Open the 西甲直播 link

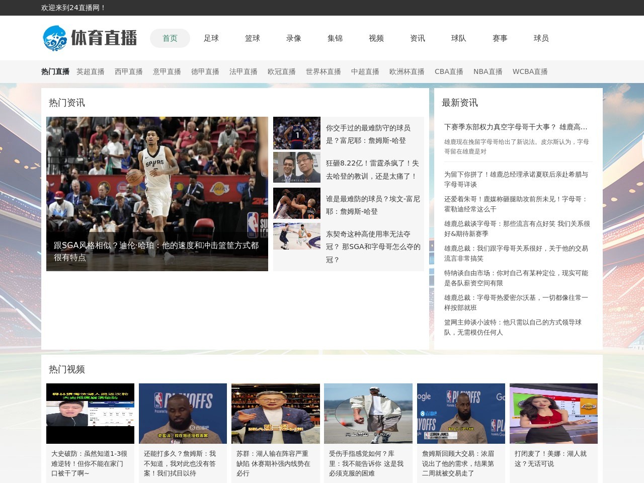click(129, 71)
